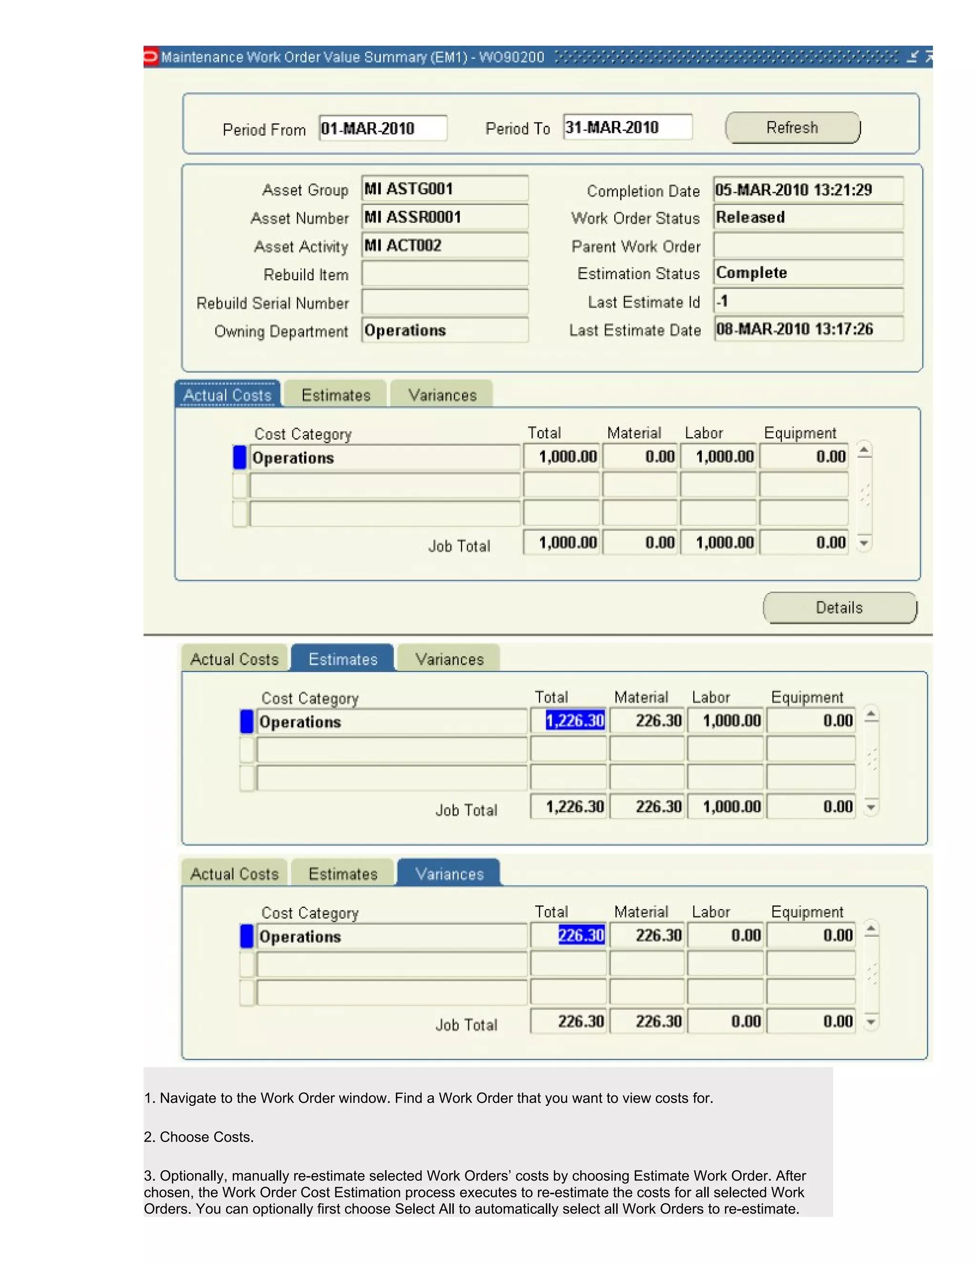This screenshot has height=1264, width=977.
Task: Click Actual Costs Operations Labor 1,000.00 cell
Action: click(718, 456)
